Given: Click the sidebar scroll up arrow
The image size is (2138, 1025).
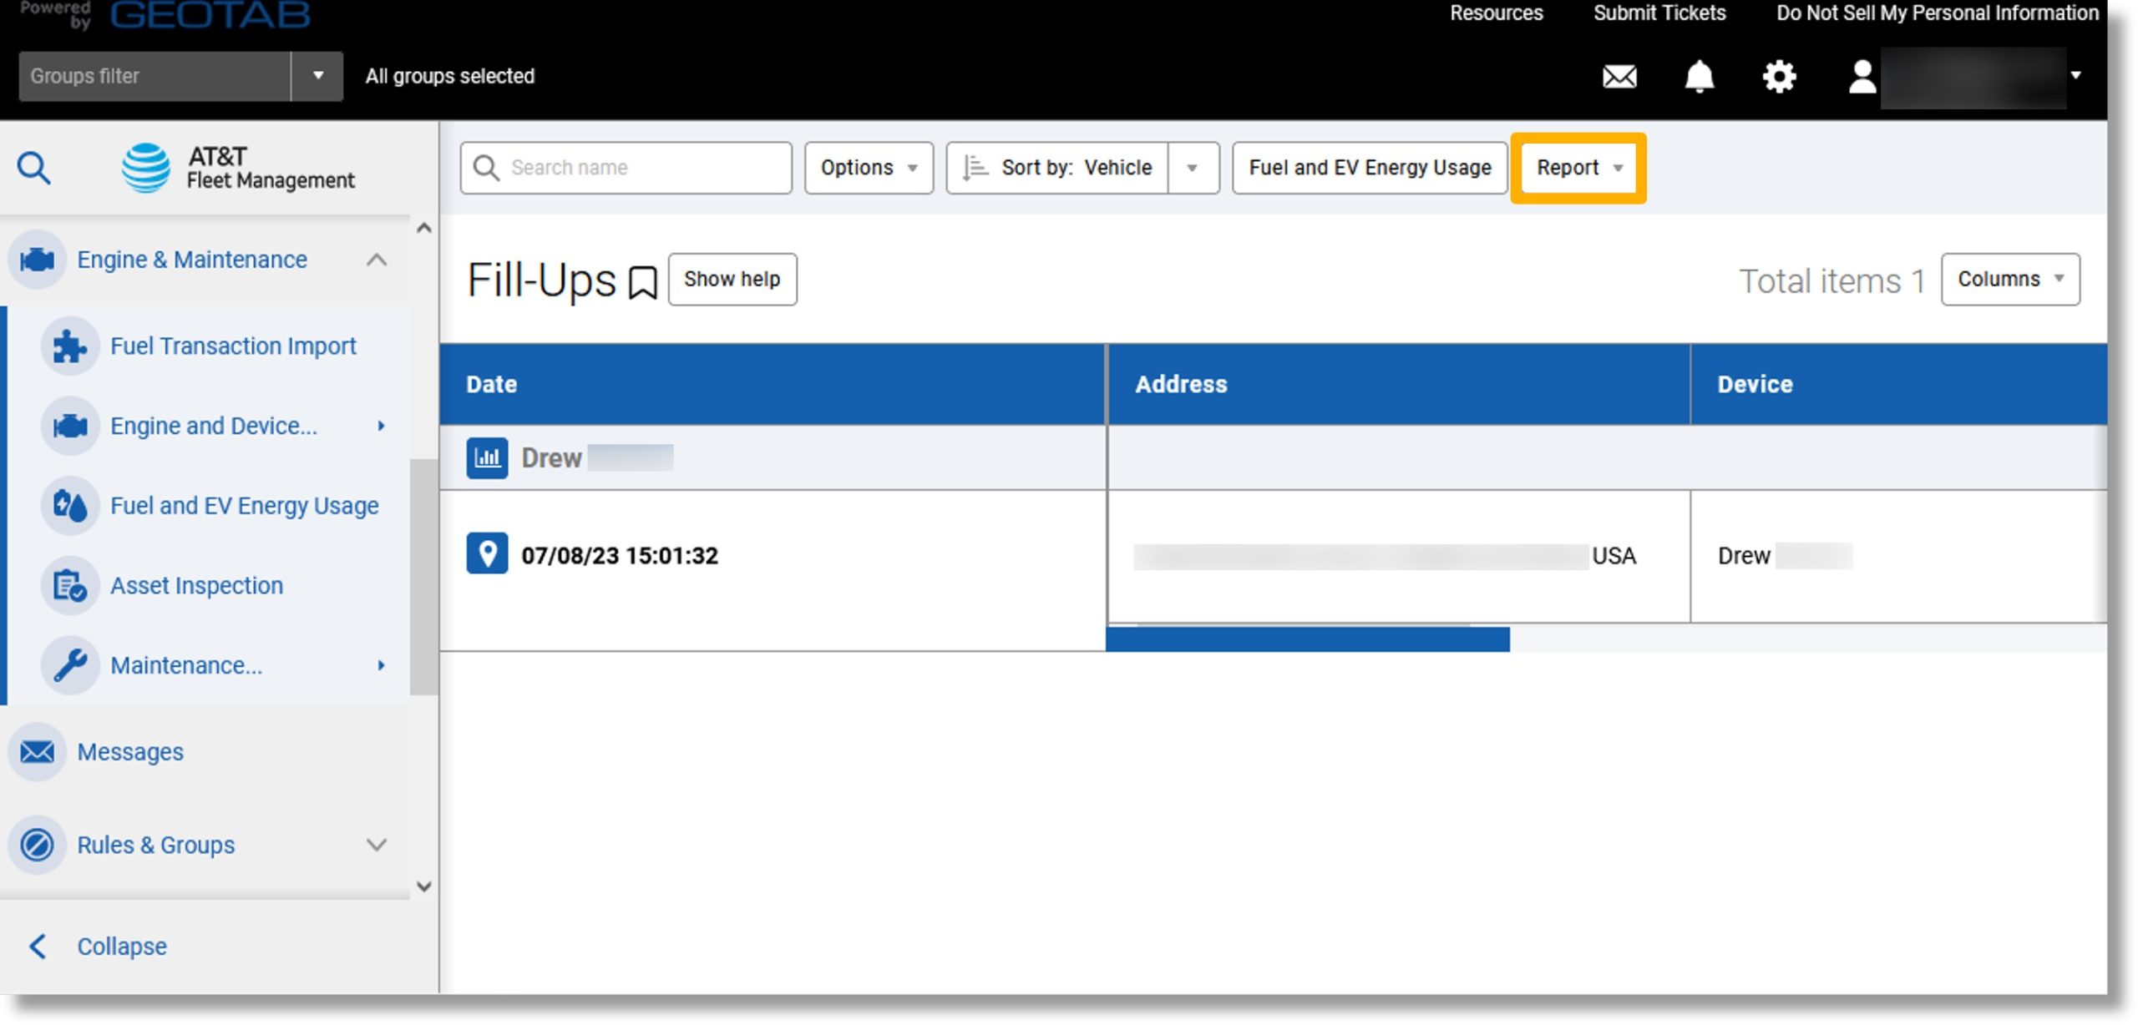Looking at the screenshot, I should (x=423, y=229).
